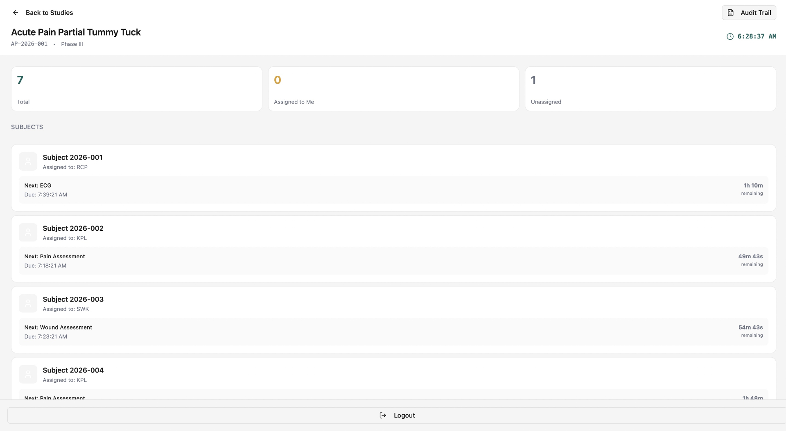786x431 pixels.
Task: Click the Phase III label
Action: point(72,44)
